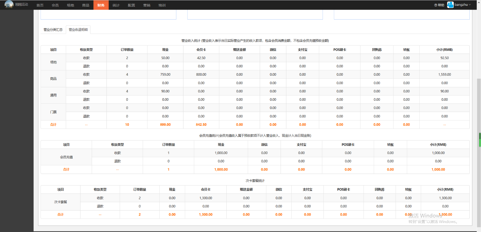Open the 配置 menu

pyautogui.click(x=131, y=5)
